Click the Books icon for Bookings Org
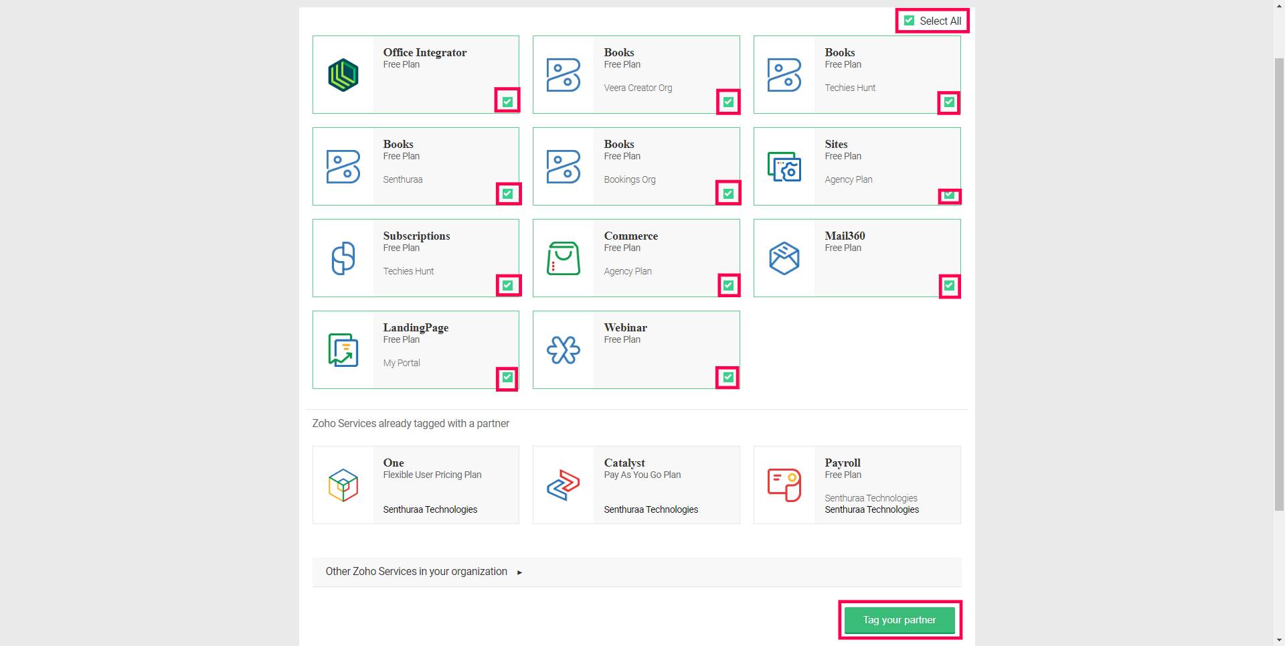1285x646 pixels. tap(564, 167)
